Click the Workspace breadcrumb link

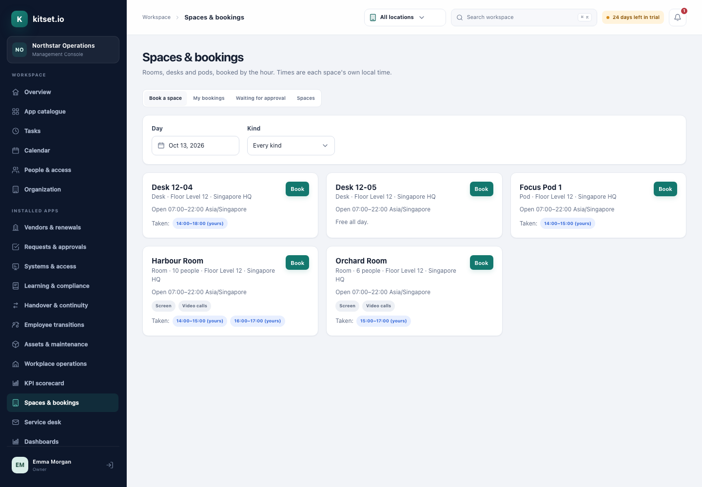coord(156,18)
